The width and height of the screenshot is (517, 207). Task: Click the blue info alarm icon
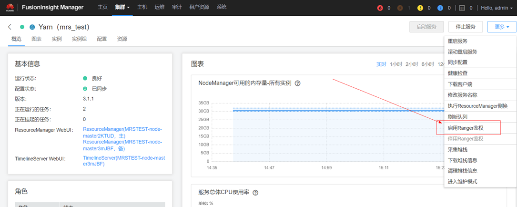(440, 8)
